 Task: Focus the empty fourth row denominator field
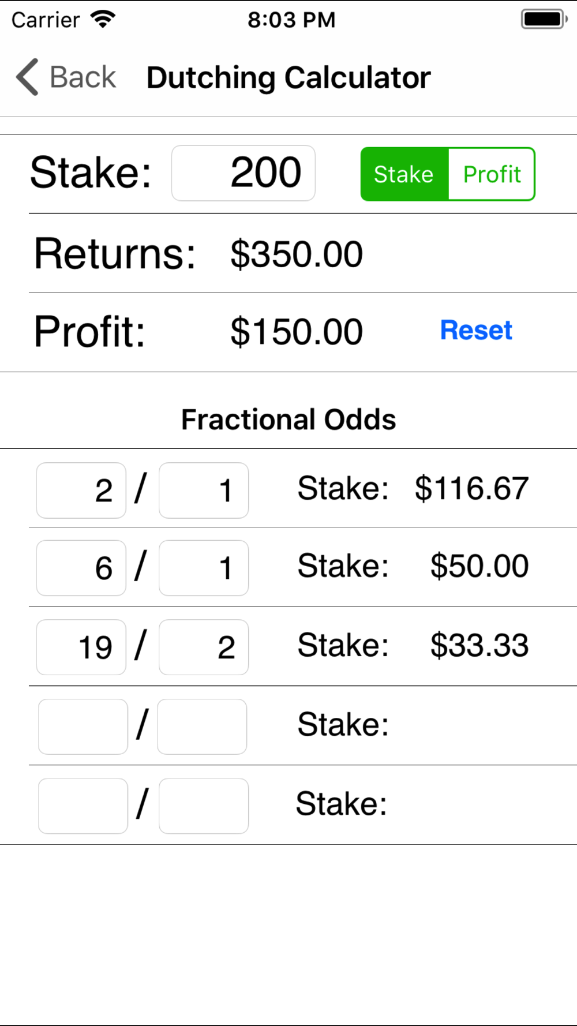(202, 727)
